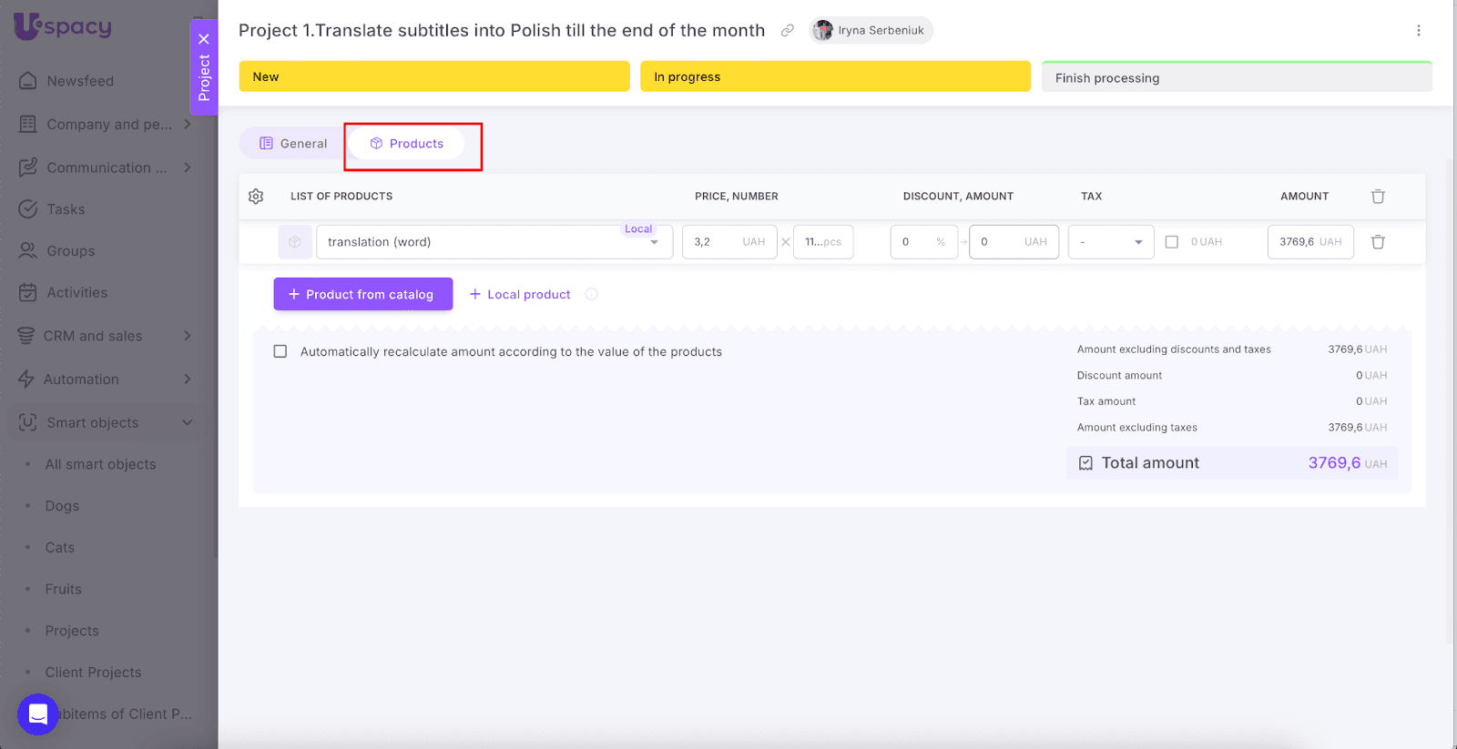Screen dimensions: 1457x749
Task: Set stage to Finish processing
Action: click(1236, 77)
